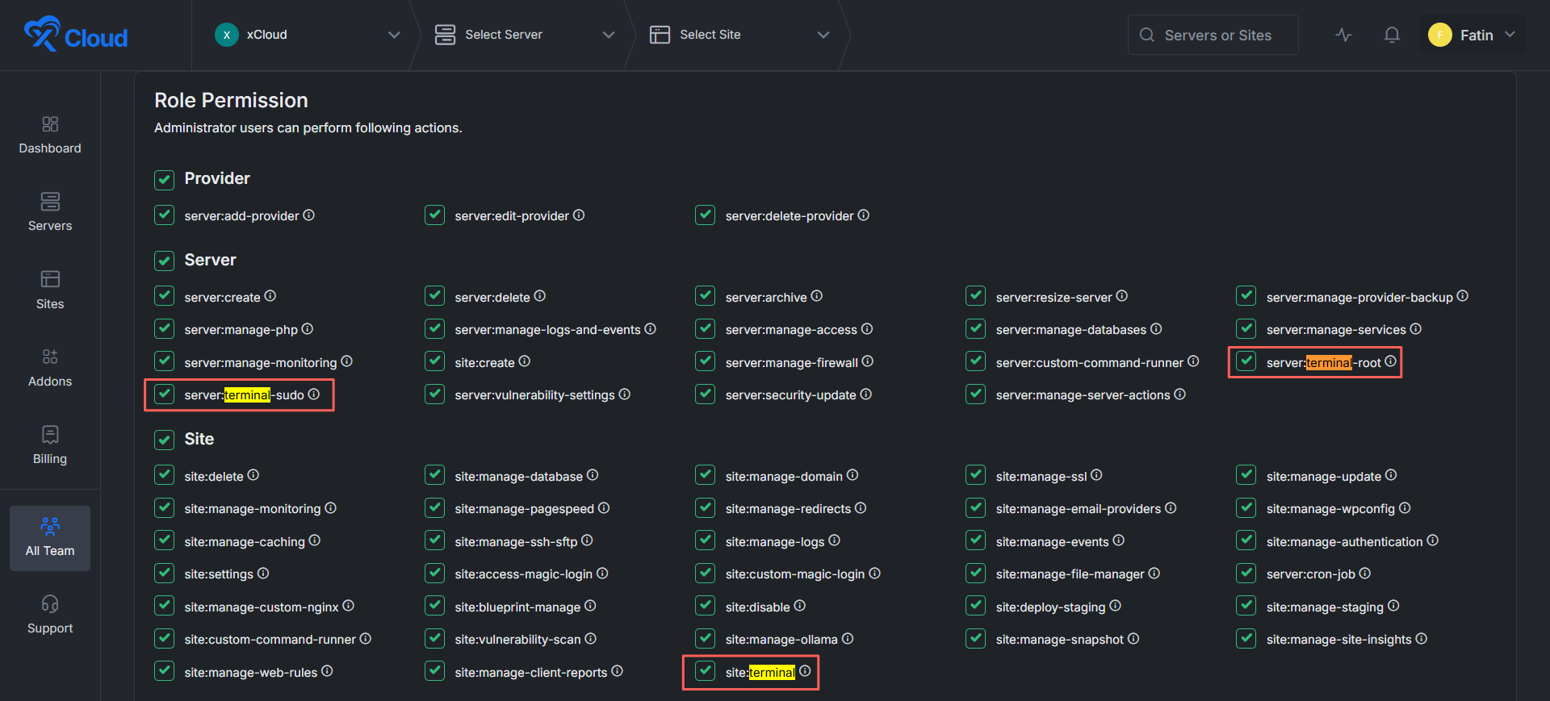
Task: Show info for site:manage-ssl
Action: click(1096, 475)
